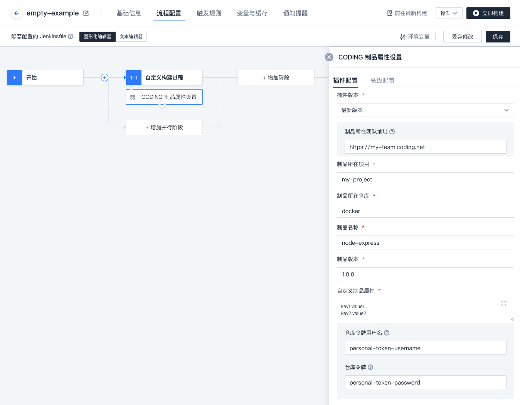Viewport: 520px width, 405px height.
Task: Expand the 自定义制品属性 textarea fullscreen icon
Action: 504,303
